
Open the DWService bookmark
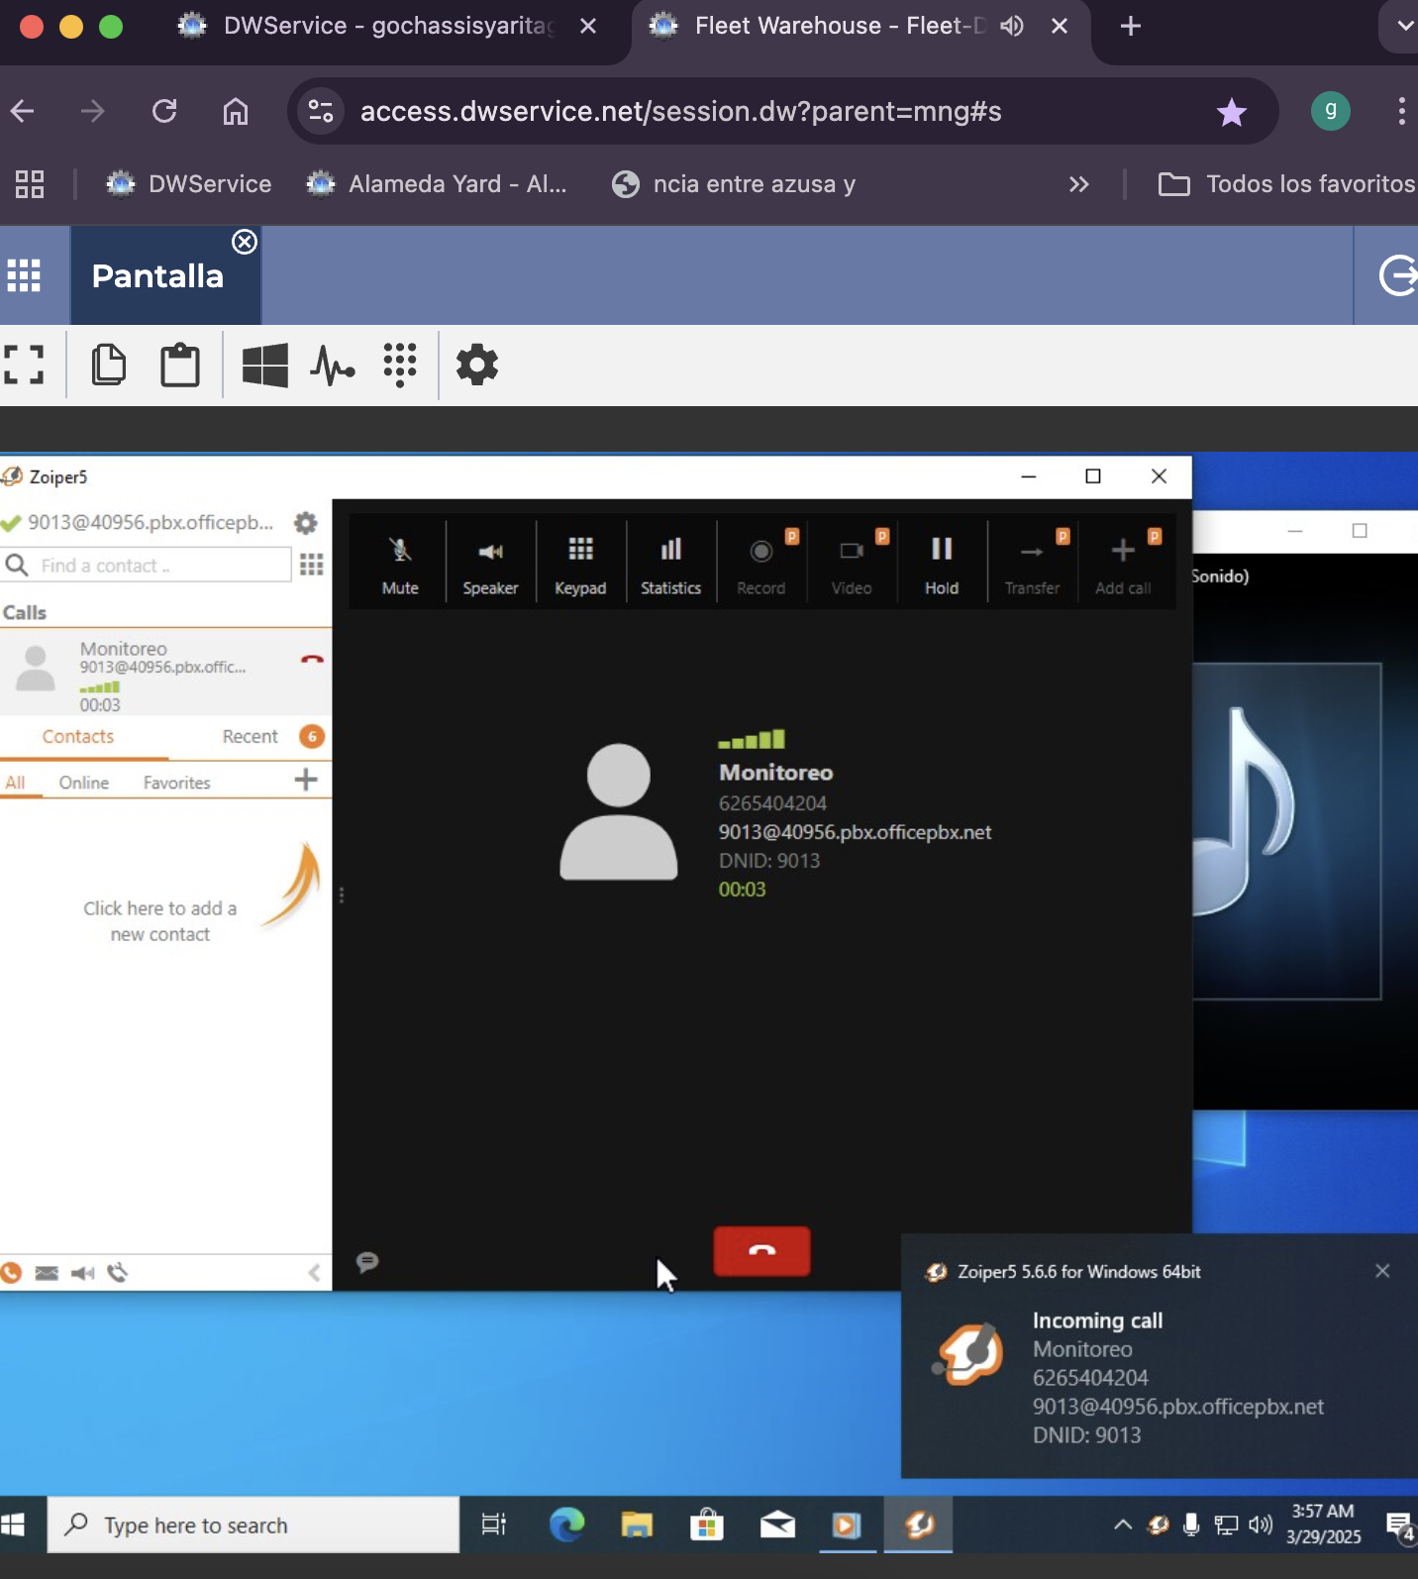(189, 184)
